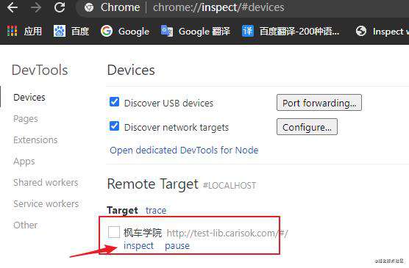Open the Google bookmark icon

click(107, 31)
